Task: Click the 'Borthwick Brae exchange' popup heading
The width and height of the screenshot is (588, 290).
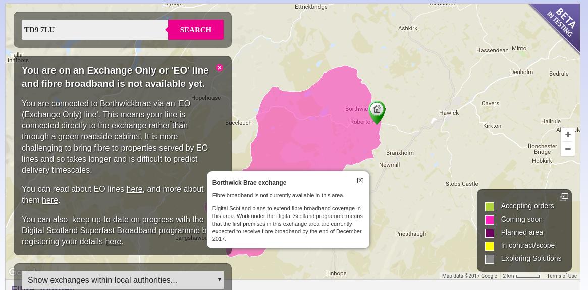Action: (x=249, y=183)
